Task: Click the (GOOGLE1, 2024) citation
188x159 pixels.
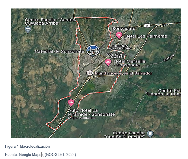Action: coord(60,154)
